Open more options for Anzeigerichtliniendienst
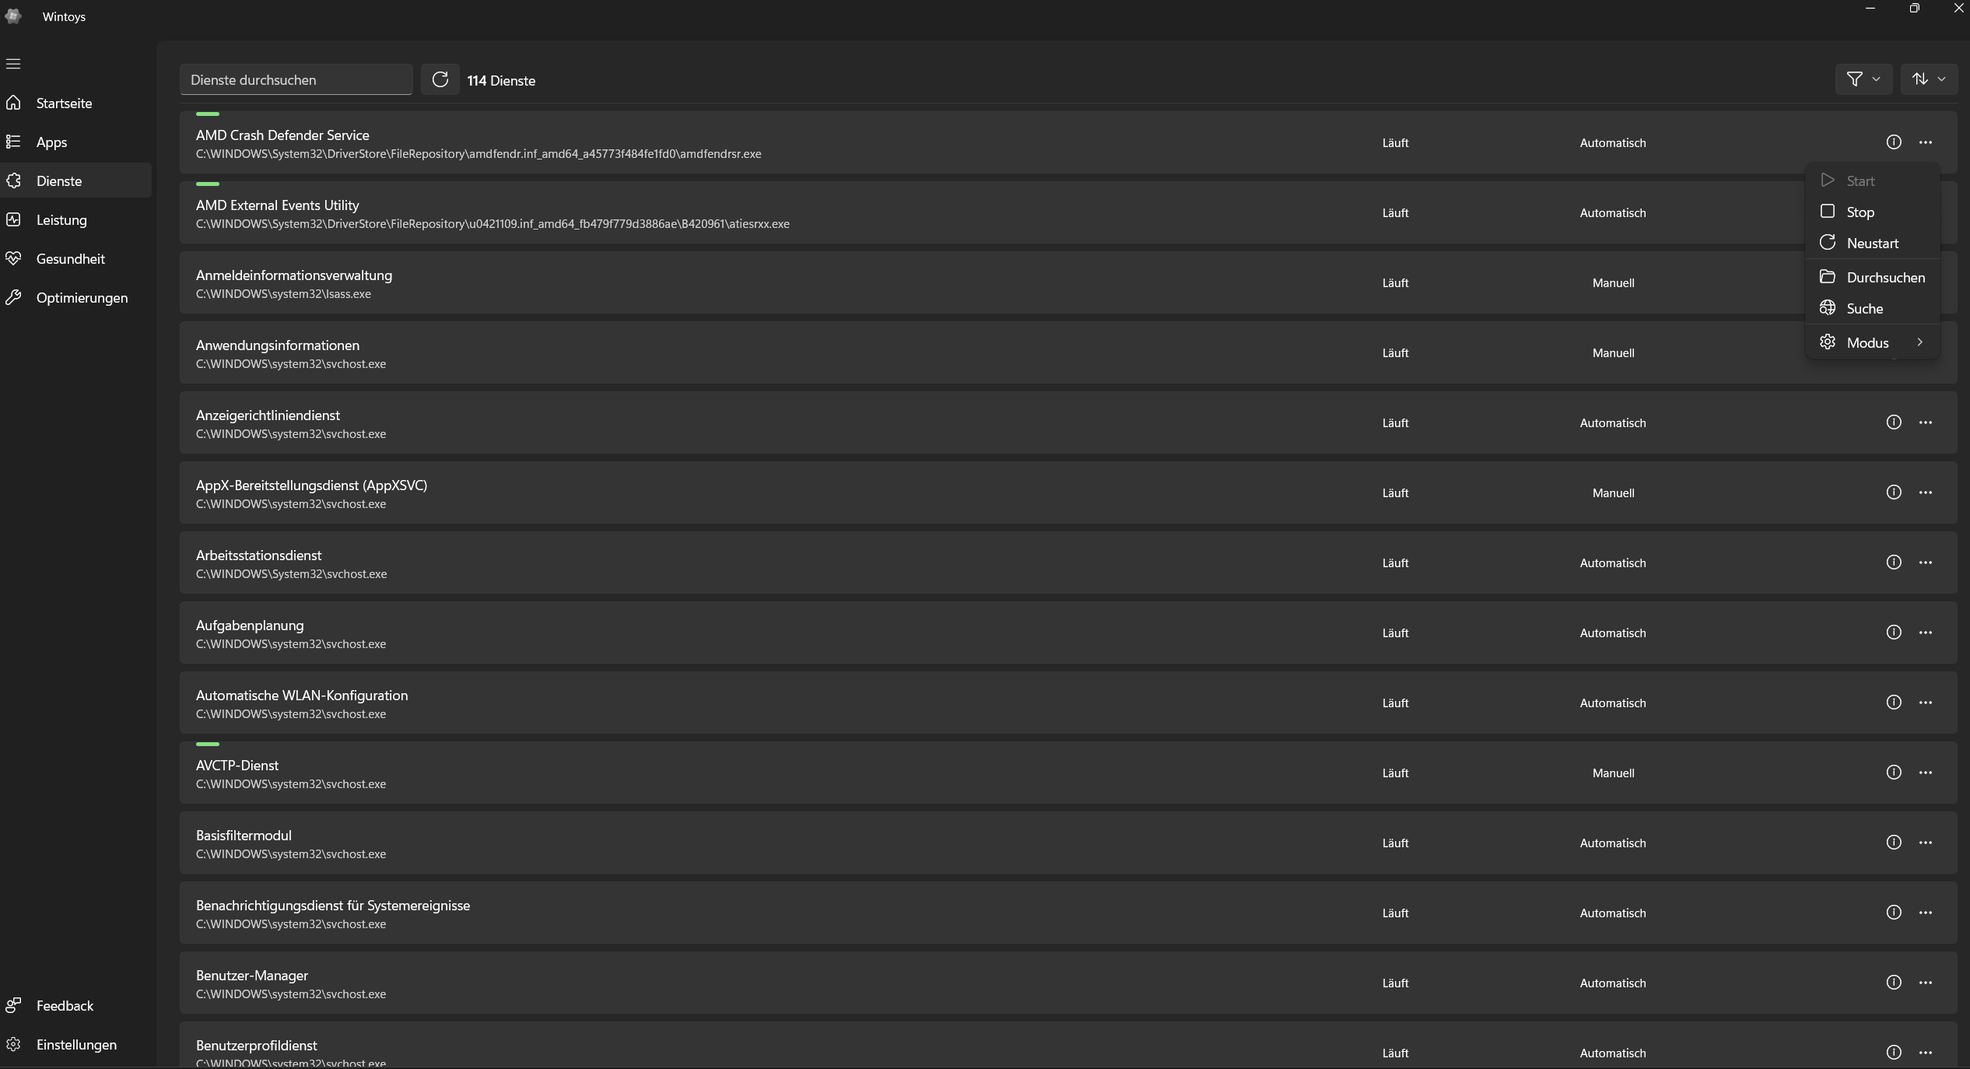This screenshot has width=1970, height=1069. click(x=1926, y=422)
